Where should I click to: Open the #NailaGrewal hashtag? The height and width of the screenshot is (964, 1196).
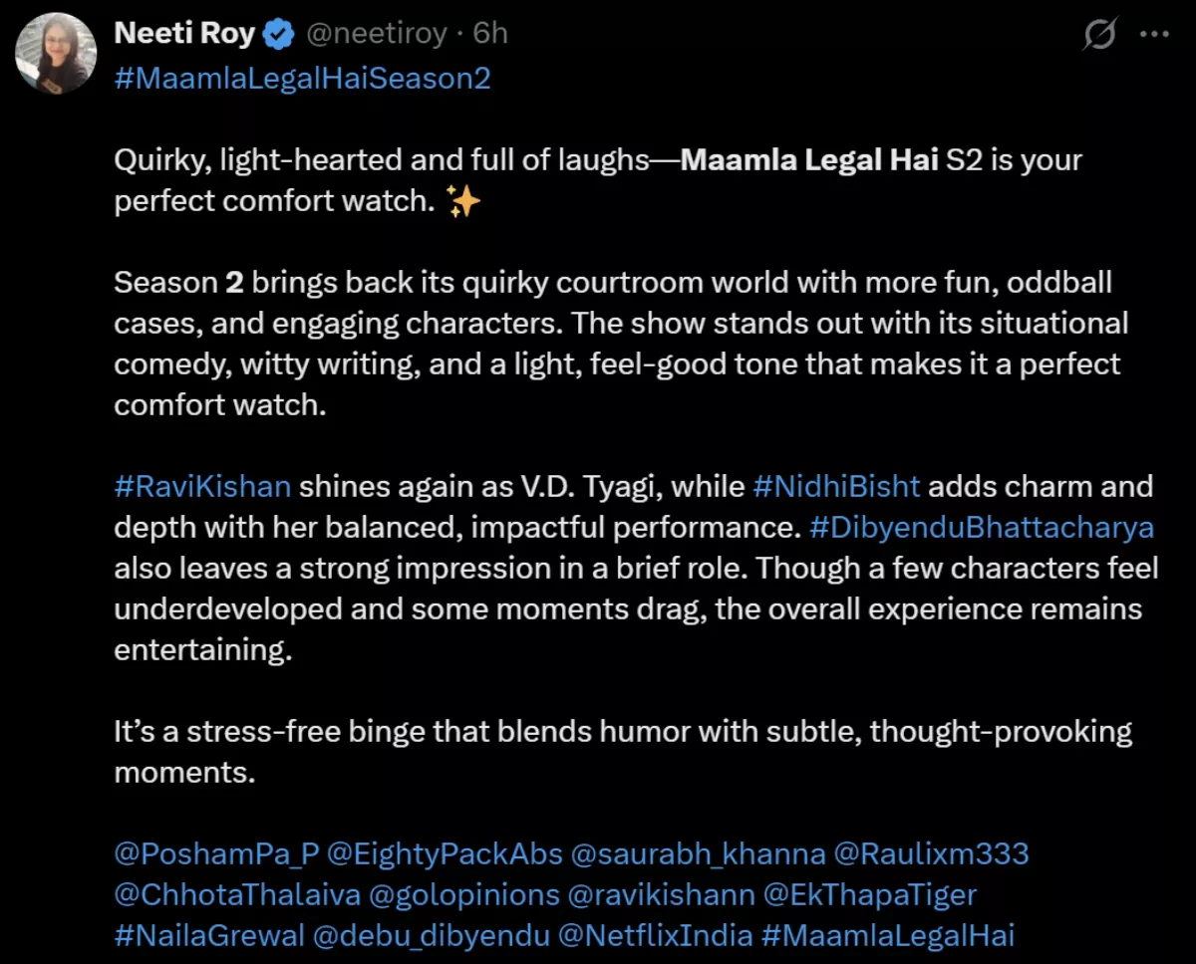pyautogui.click(x=208, y=935)
